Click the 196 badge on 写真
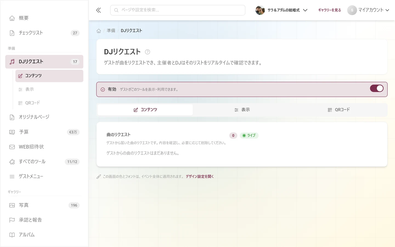 click(74, 205)
